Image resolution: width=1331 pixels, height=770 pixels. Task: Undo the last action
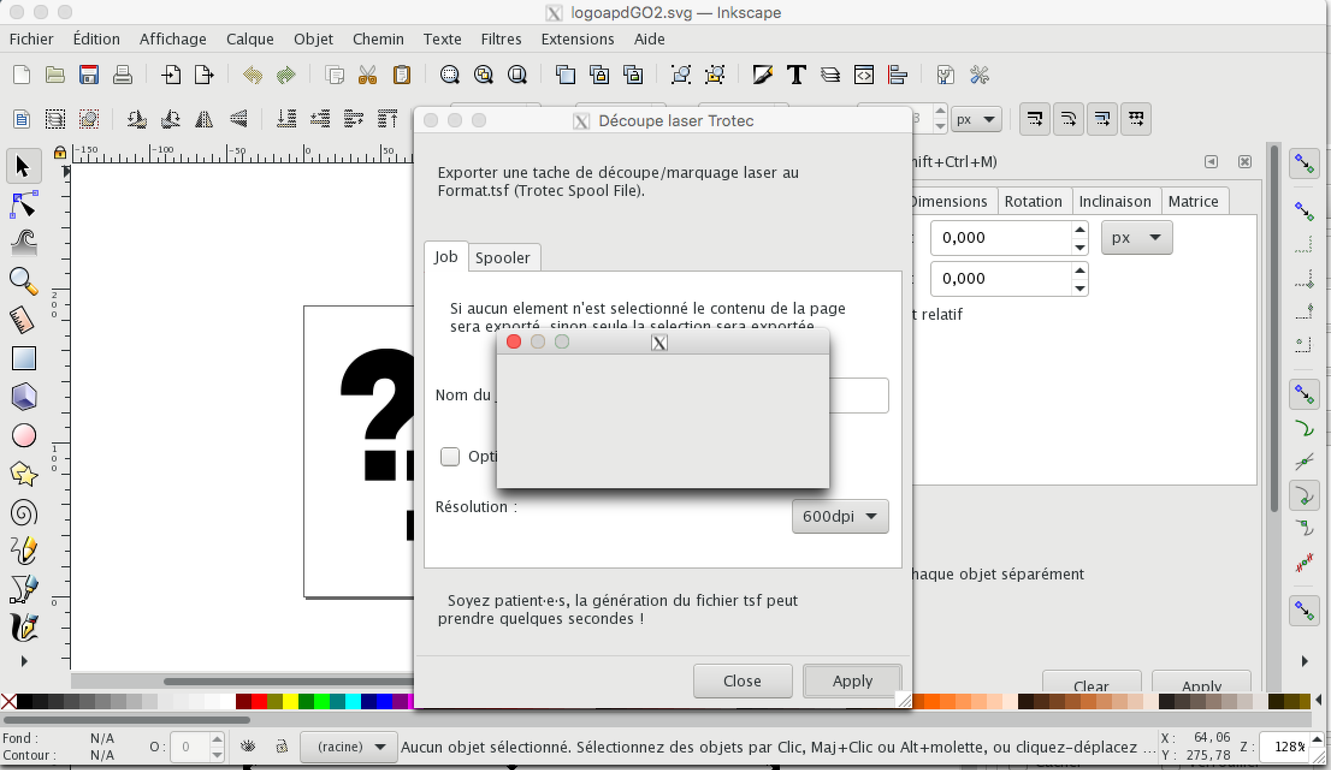pyautogui.click(x=253, y=75)
